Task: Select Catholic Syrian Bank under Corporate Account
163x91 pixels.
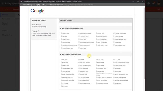Action: (114, 33)
